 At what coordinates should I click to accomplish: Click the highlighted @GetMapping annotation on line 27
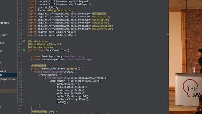[x=39, y=66]
